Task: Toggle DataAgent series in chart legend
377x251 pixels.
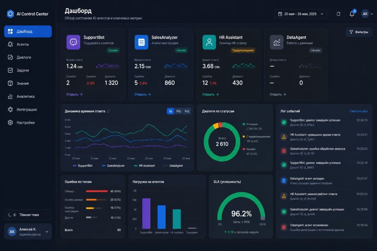Action: (x=173, y=166)
